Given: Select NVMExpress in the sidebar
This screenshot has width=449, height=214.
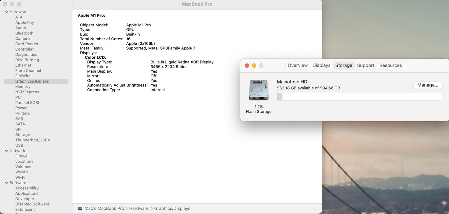Looking at the screenshot, I should pyautogui.click(x=27, y=92).
